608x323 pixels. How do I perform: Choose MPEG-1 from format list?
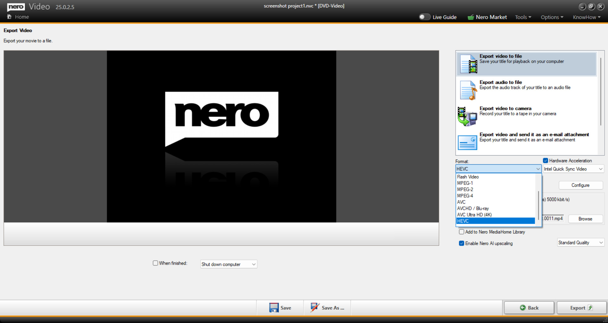[496, 183]
